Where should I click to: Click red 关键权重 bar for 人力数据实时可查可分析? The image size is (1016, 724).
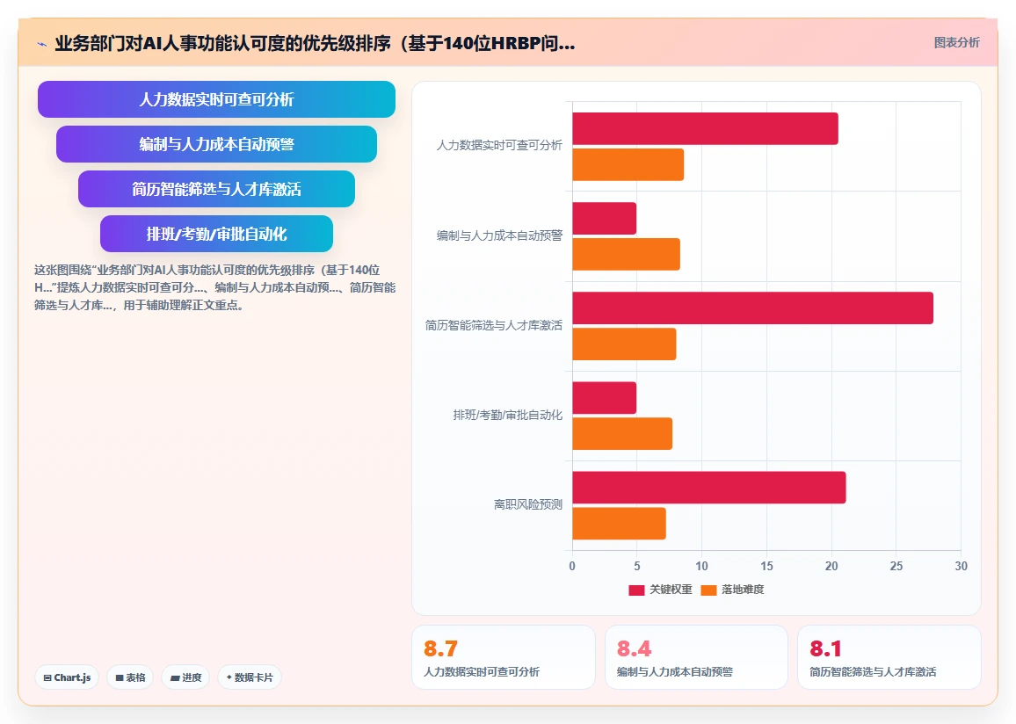(705, 129)
